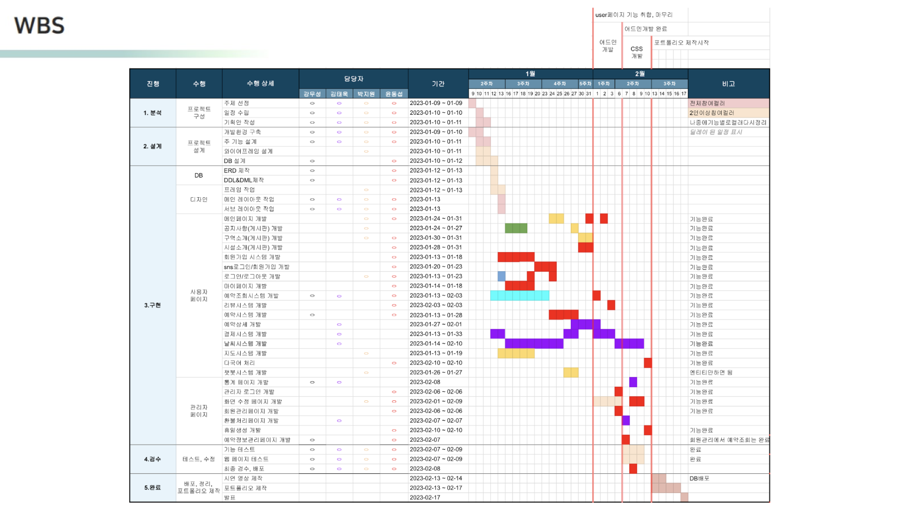Click 강무성's marker in 예약시스템 개발 row
The height and width of the screenshot is (505, 899).
[x=312, y=315]
